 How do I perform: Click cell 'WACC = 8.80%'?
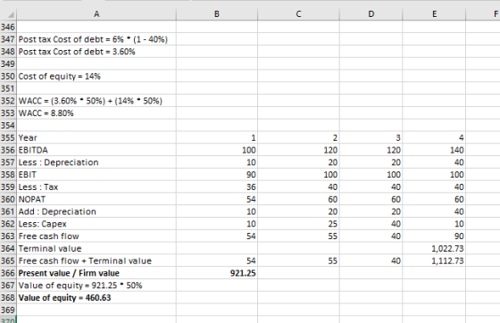[96, 113]
